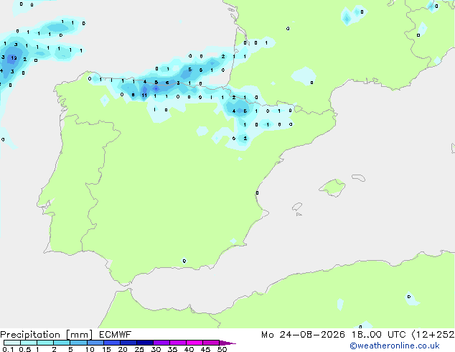Image resolution: width=455 pixels, height=352 pixels.
Task: Click the "0.5" legend scale label
Action: pyautogui.click(x=25, y=349)
